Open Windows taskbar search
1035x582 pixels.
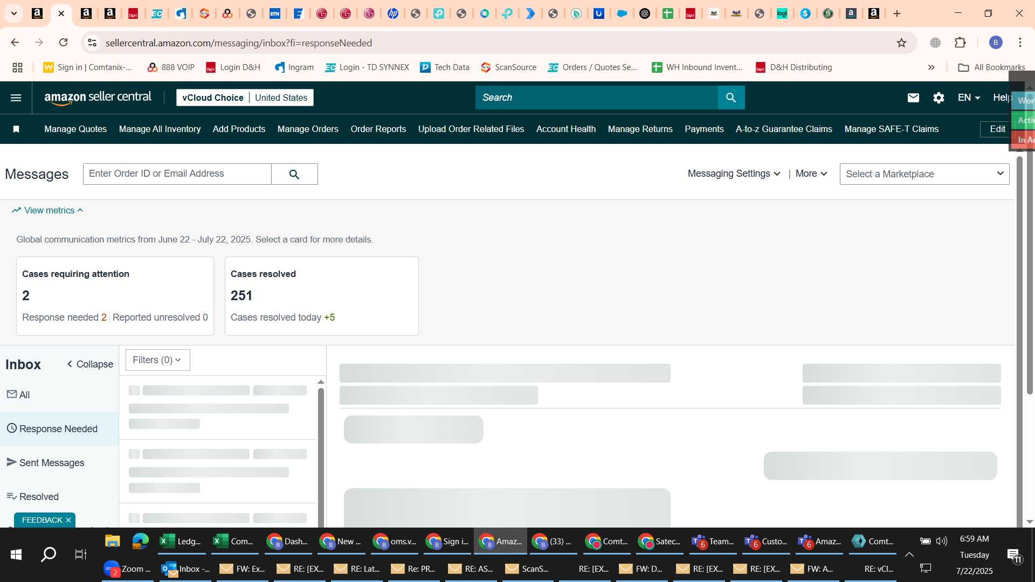[49, 554]
